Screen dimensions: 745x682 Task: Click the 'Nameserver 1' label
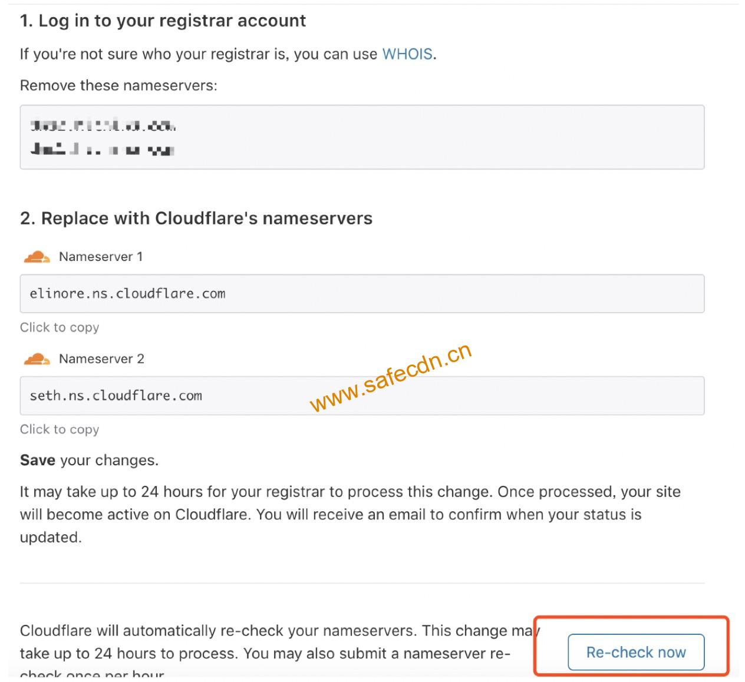click(101, 257)
